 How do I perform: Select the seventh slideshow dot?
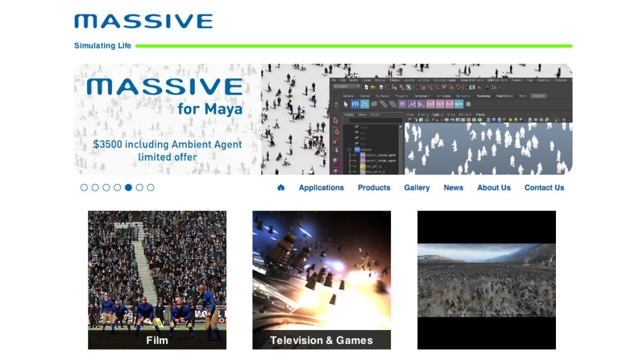[x=150, y=187]
